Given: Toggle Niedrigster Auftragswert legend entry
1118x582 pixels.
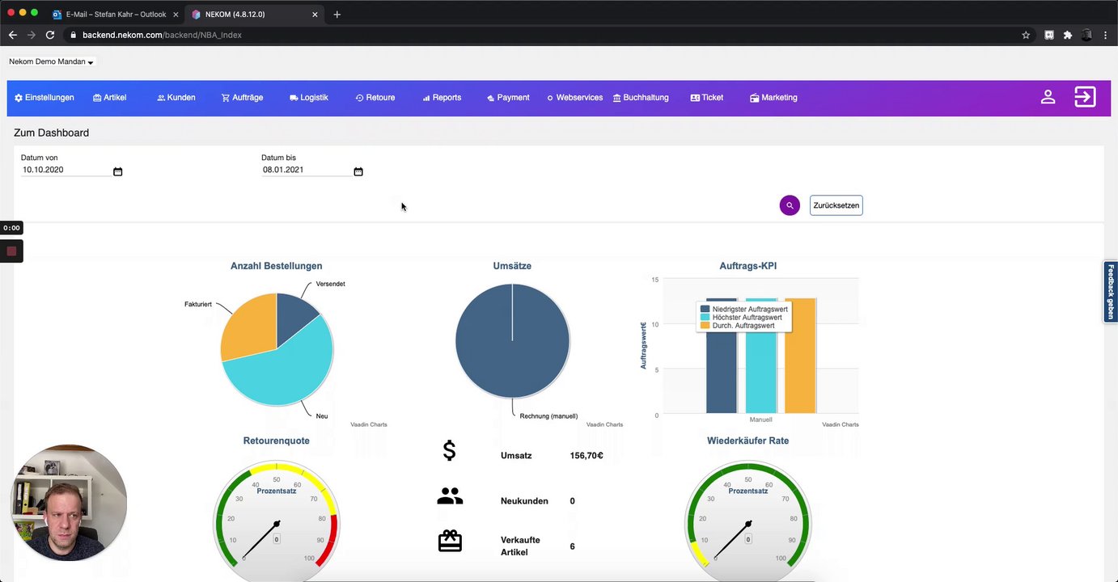Looking at the screenshot, I should pyautogui.click(x=743, y=310).
